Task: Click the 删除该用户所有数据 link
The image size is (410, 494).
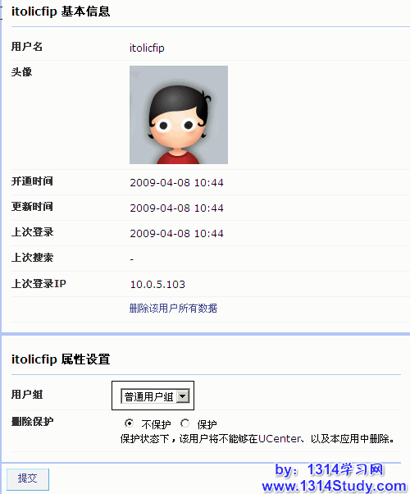Action: click(x=173, y=308)
